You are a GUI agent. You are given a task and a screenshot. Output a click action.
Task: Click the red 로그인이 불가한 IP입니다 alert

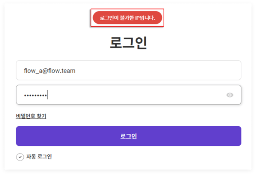pos(127,18)
